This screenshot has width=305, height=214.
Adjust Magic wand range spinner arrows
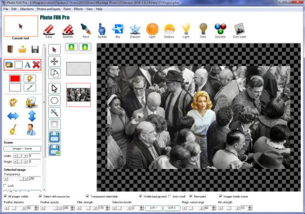[x=213, y=208]
